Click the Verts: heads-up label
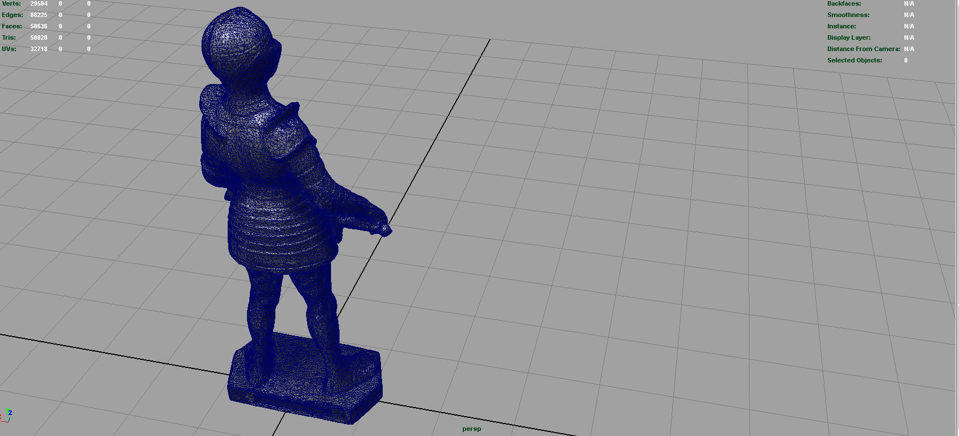Viewport: 959px width, 436px height. [11, 3]
